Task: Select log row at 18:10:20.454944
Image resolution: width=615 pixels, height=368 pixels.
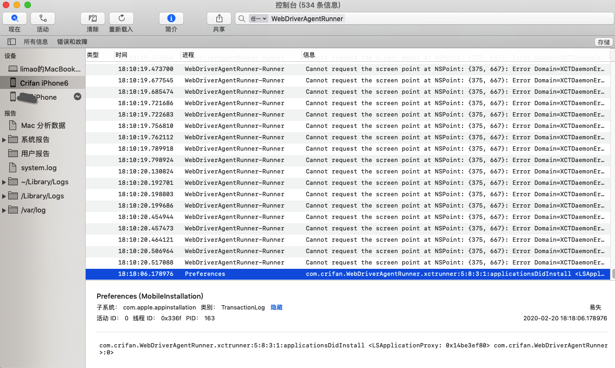Action: point(348,217)
